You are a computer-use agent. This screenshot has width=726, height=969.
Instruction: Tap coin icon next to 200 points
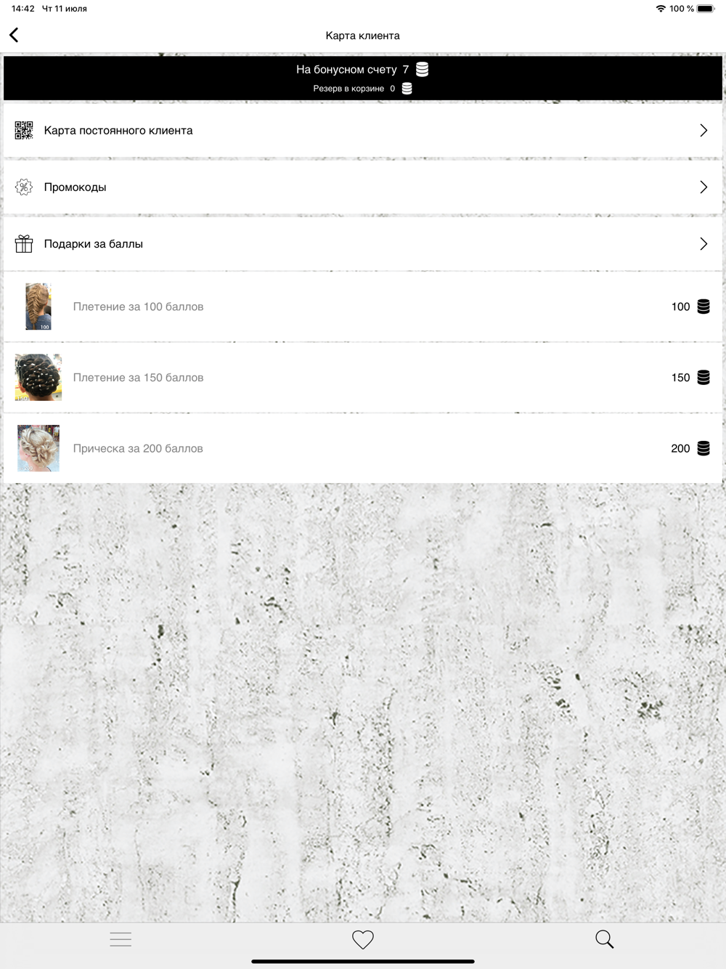[x=703, y=448]
